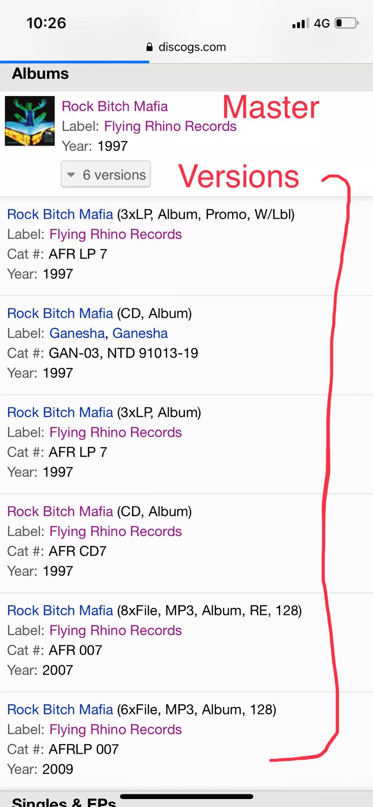Open the 3xLP Album non-promo version link
The width and height of the screenshot is (373, 807).
coord(60,412)
